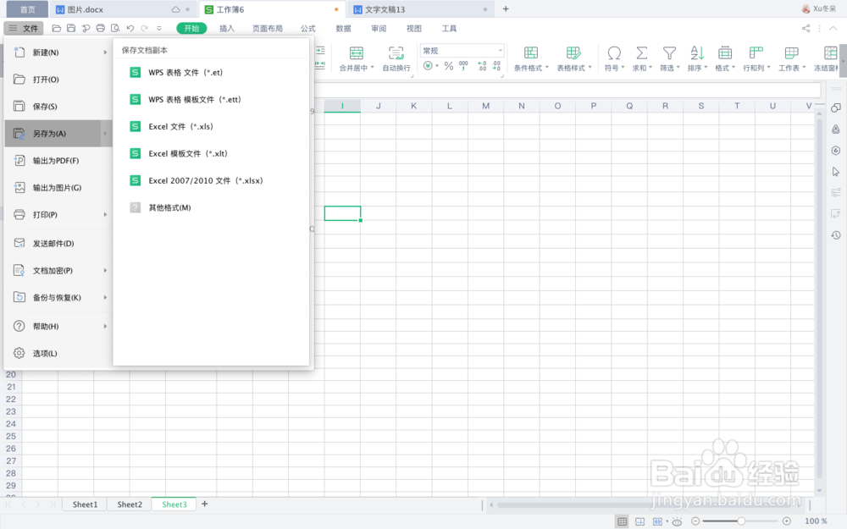This screenshot has height=529, width=847.
Task: Click the zoom out minus button
Action: [x=695, y=521]
